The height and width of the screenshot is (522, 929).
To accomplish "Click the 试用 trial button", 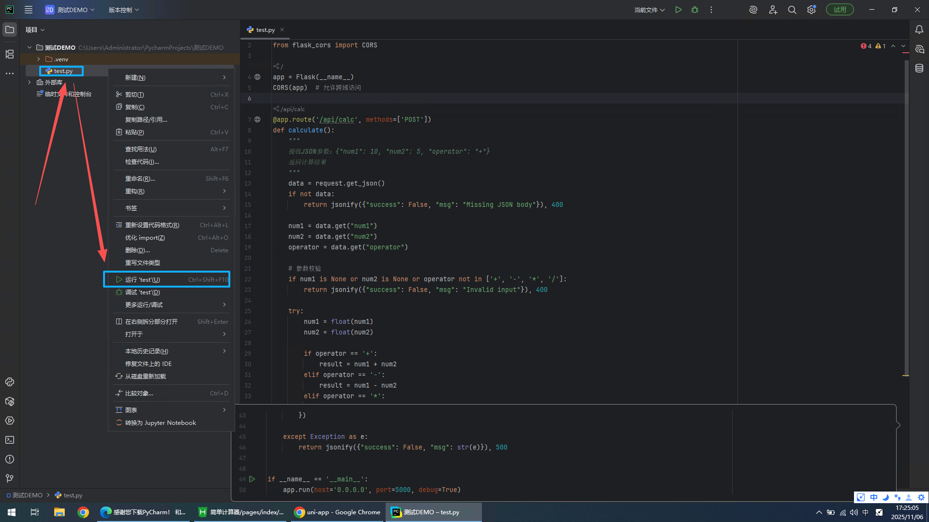I will (x=839, y=10).
